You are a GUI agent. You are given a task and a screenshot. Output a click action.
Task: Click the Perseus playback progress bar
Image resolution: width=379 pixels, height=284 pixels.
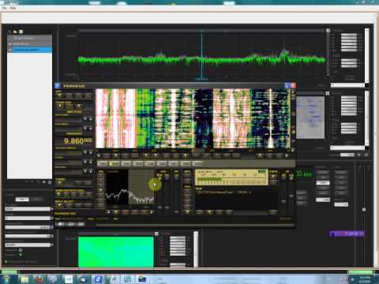coord(195,225)
